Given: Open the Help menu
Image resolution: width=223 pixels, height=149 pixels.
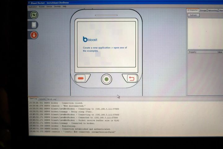Looking at the screenshot, I should pos(64,7).
